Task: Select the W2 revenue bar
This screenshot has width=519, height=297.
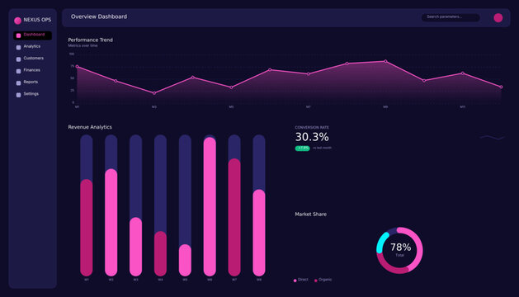Action: 111,223
